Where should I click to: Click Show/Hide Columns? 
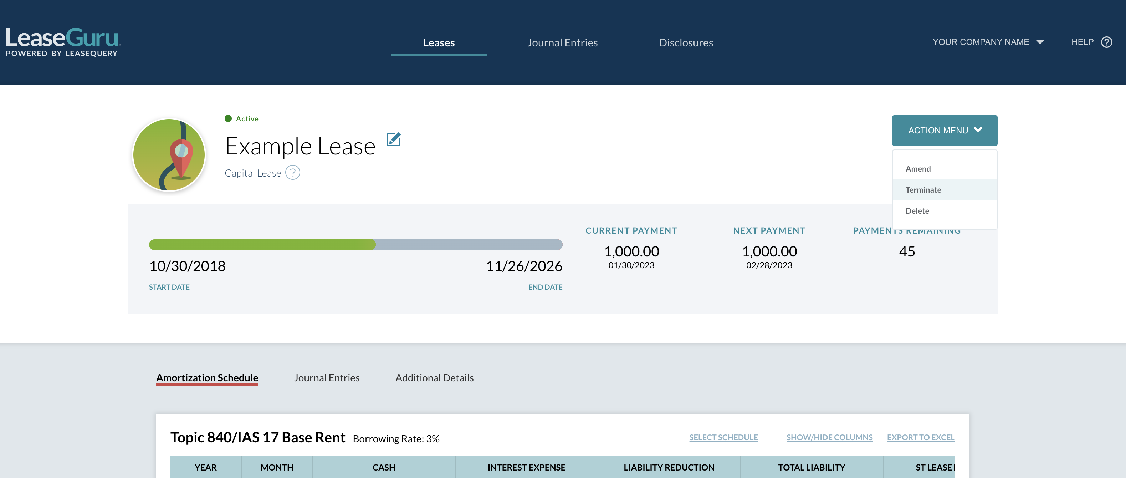[829, 437]
